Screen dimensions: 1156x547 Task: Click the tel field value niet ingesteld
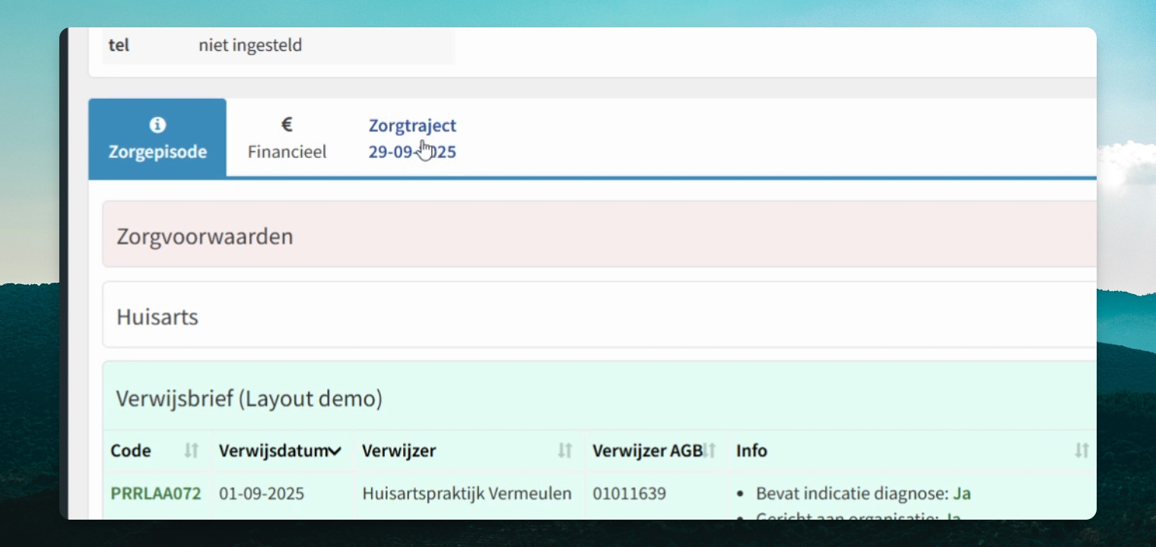[250, 46]
